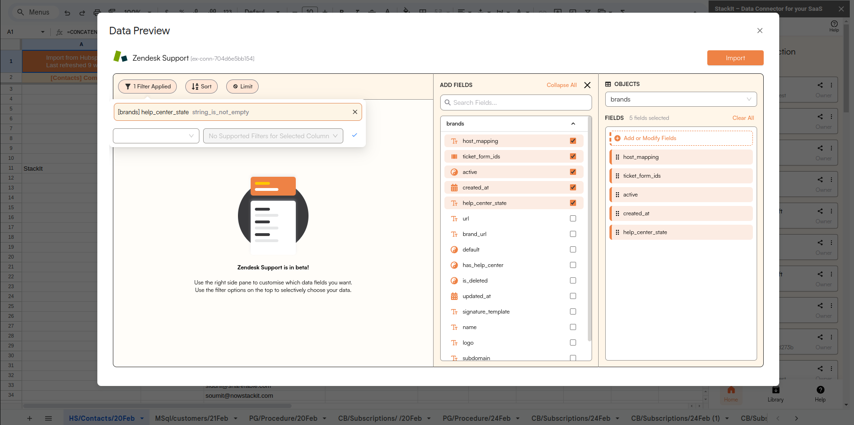Check the has_help_center field
This screenshot has height=425, width=854.
[573, 265]
